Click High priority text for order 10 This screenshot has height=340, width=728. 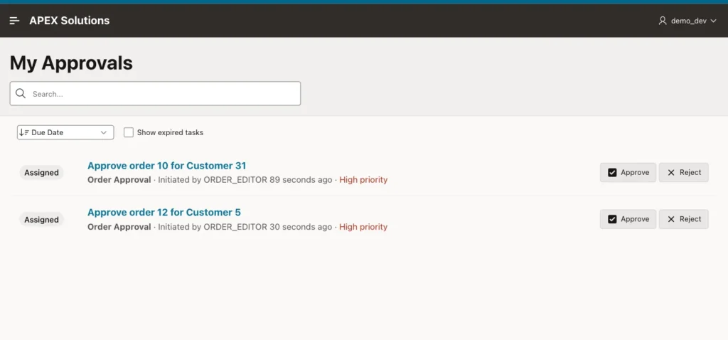click(x=363, y=180)
